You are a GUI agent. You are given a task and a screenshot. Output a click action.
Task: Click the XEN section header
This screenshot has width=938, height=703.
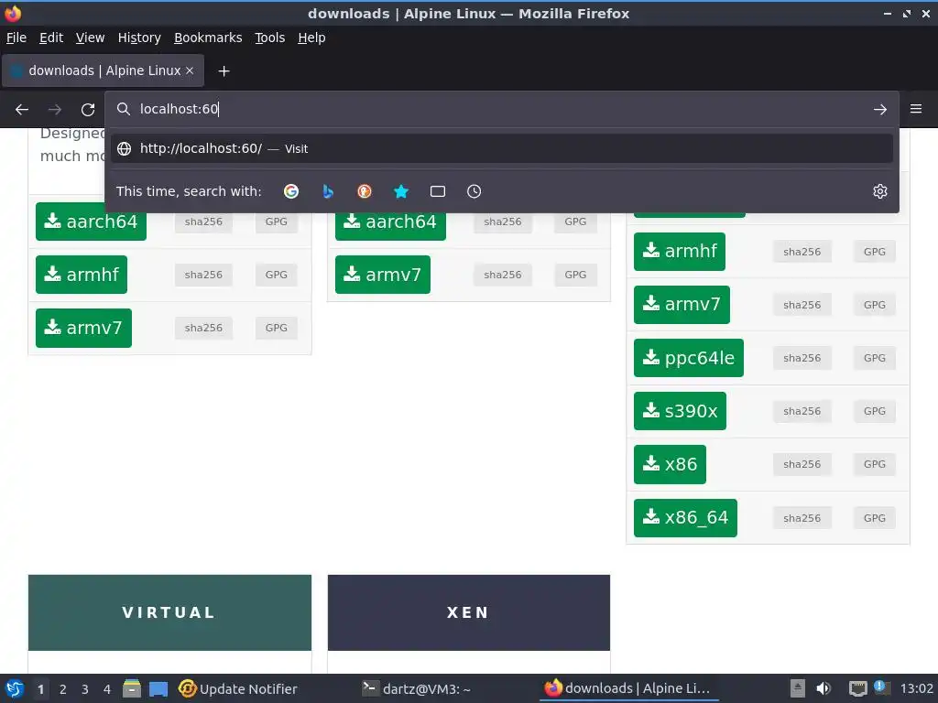(469, 612)
